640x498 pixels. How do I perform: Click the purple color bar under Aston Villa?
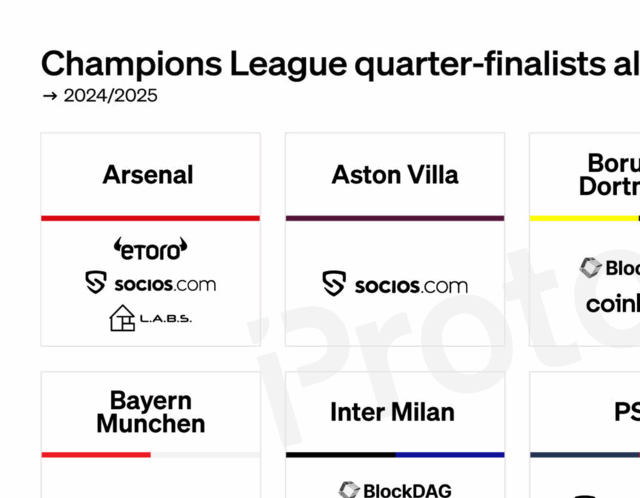tap(395, 218)
